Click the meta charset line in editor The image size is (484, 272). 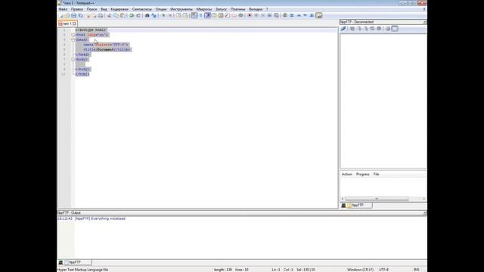pyautogui.click(x=106, y=45)
